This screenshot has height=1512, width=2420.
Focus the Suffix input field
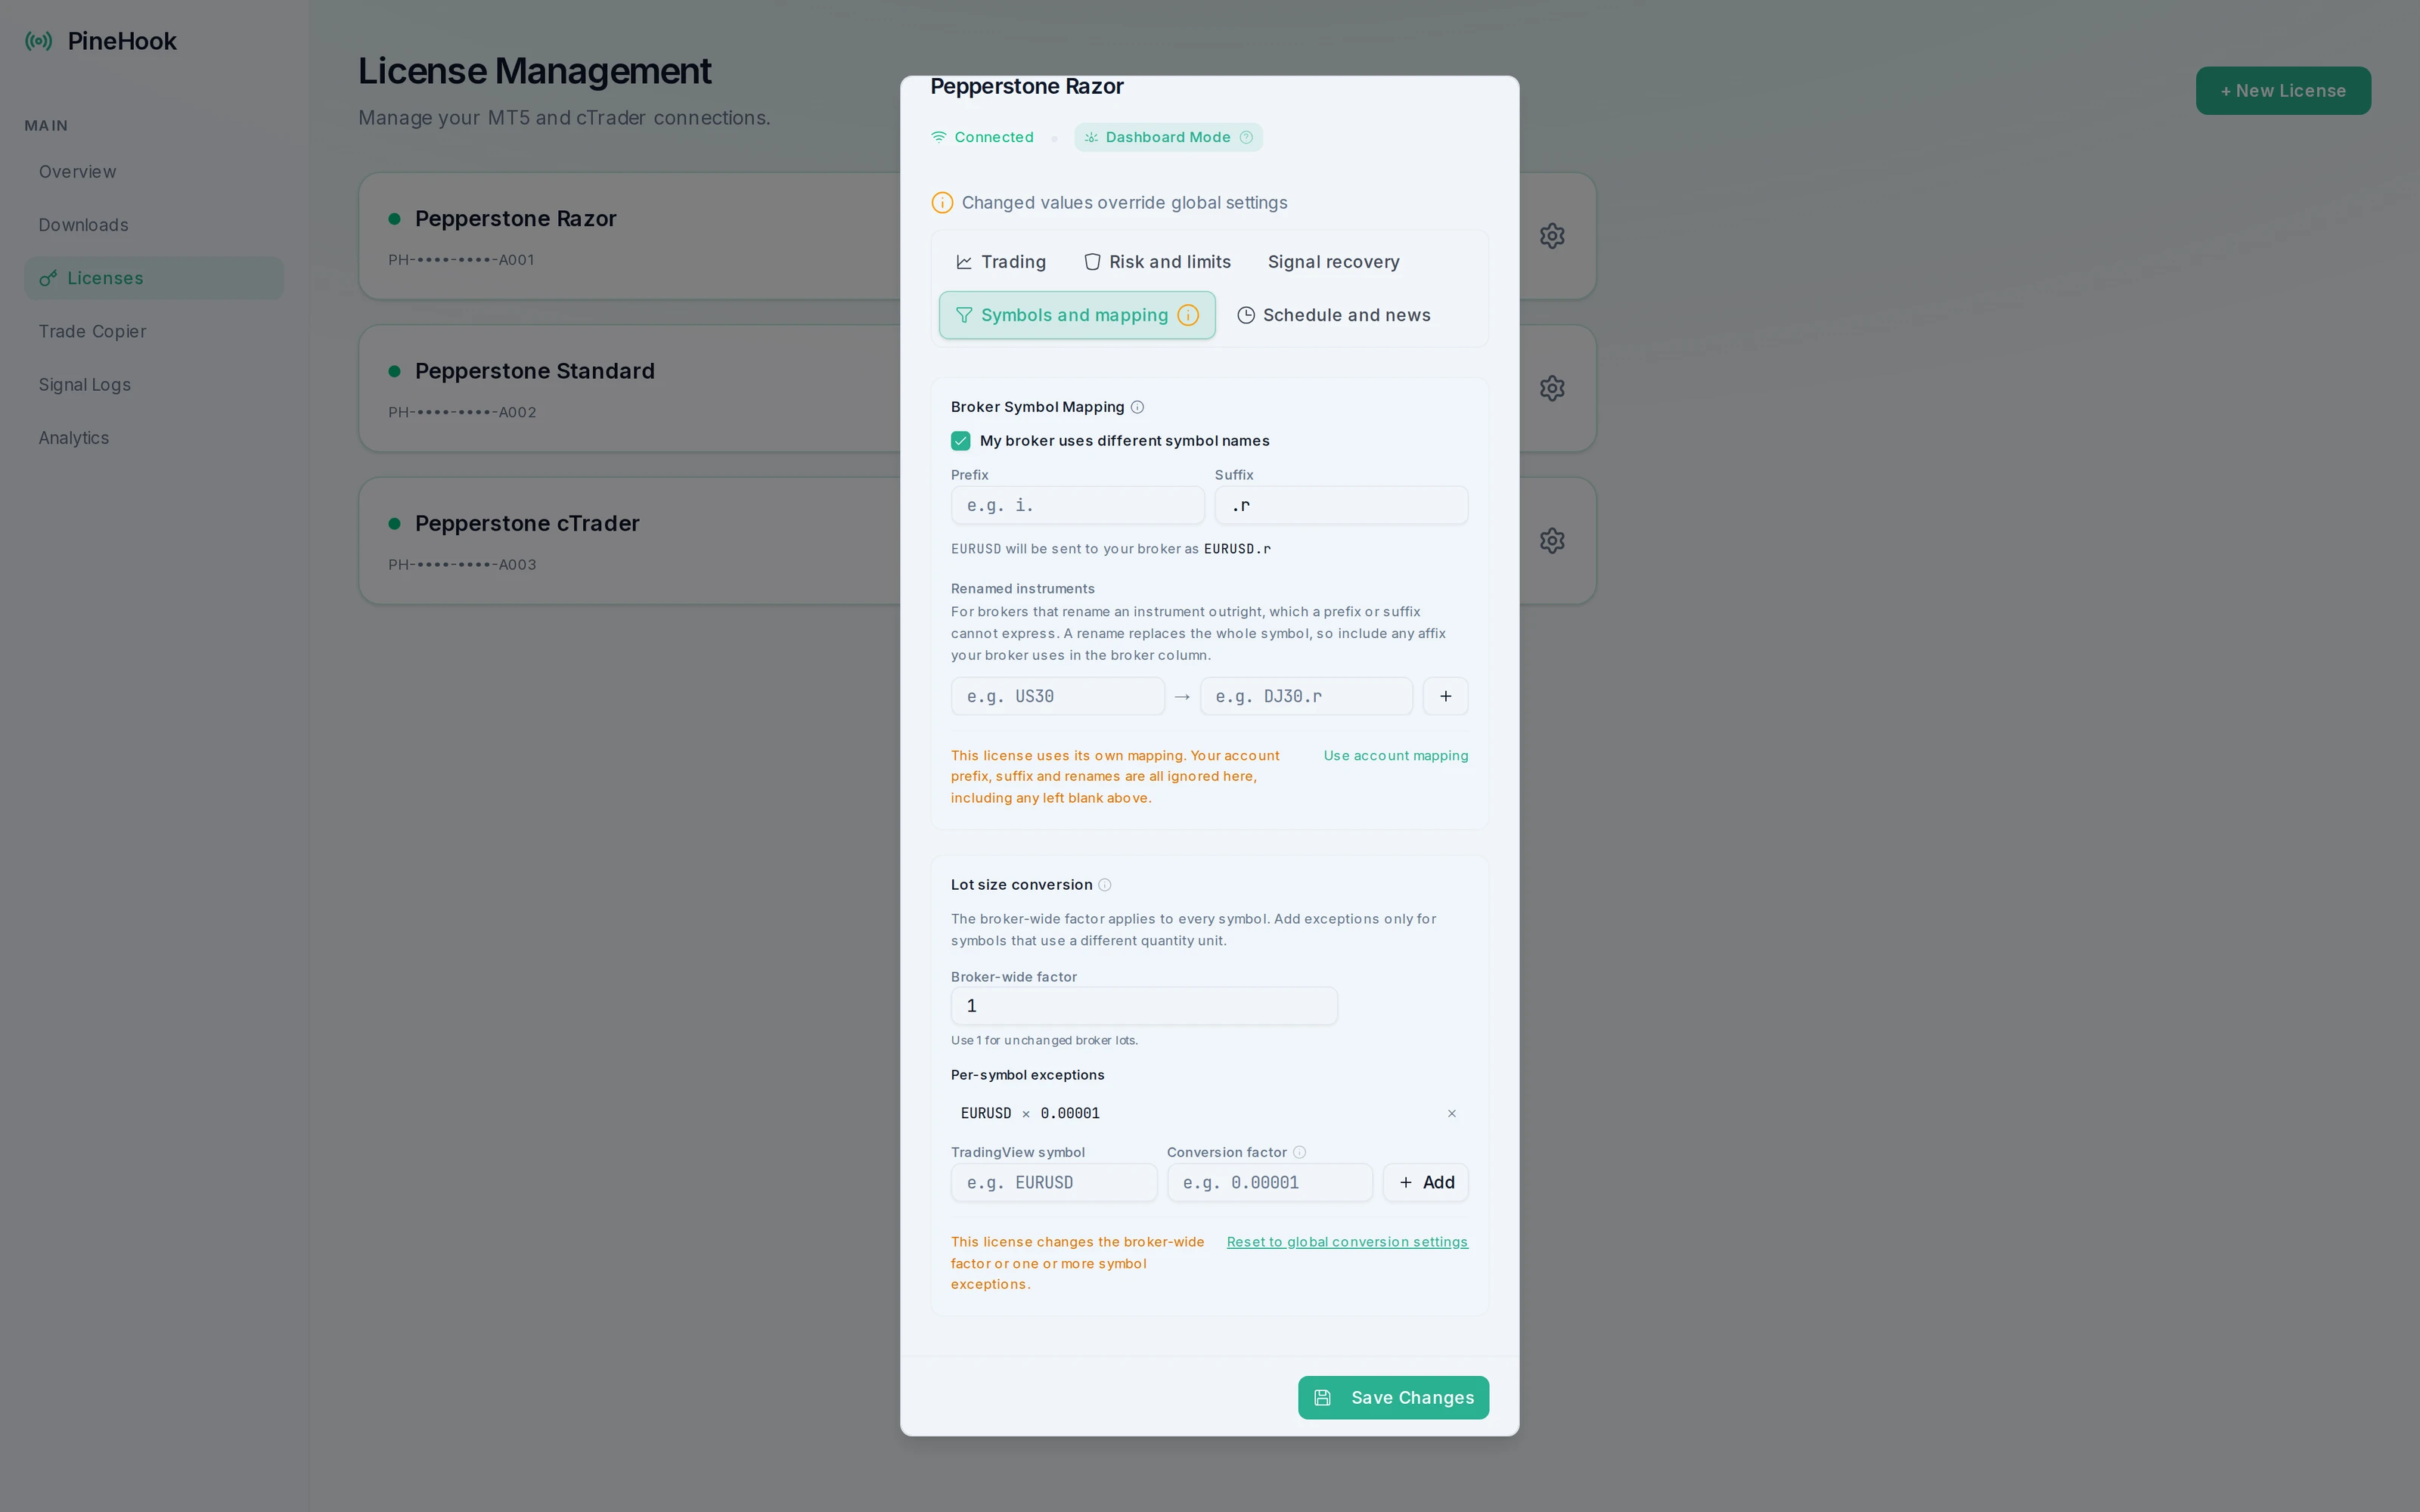pos(1341,505)
